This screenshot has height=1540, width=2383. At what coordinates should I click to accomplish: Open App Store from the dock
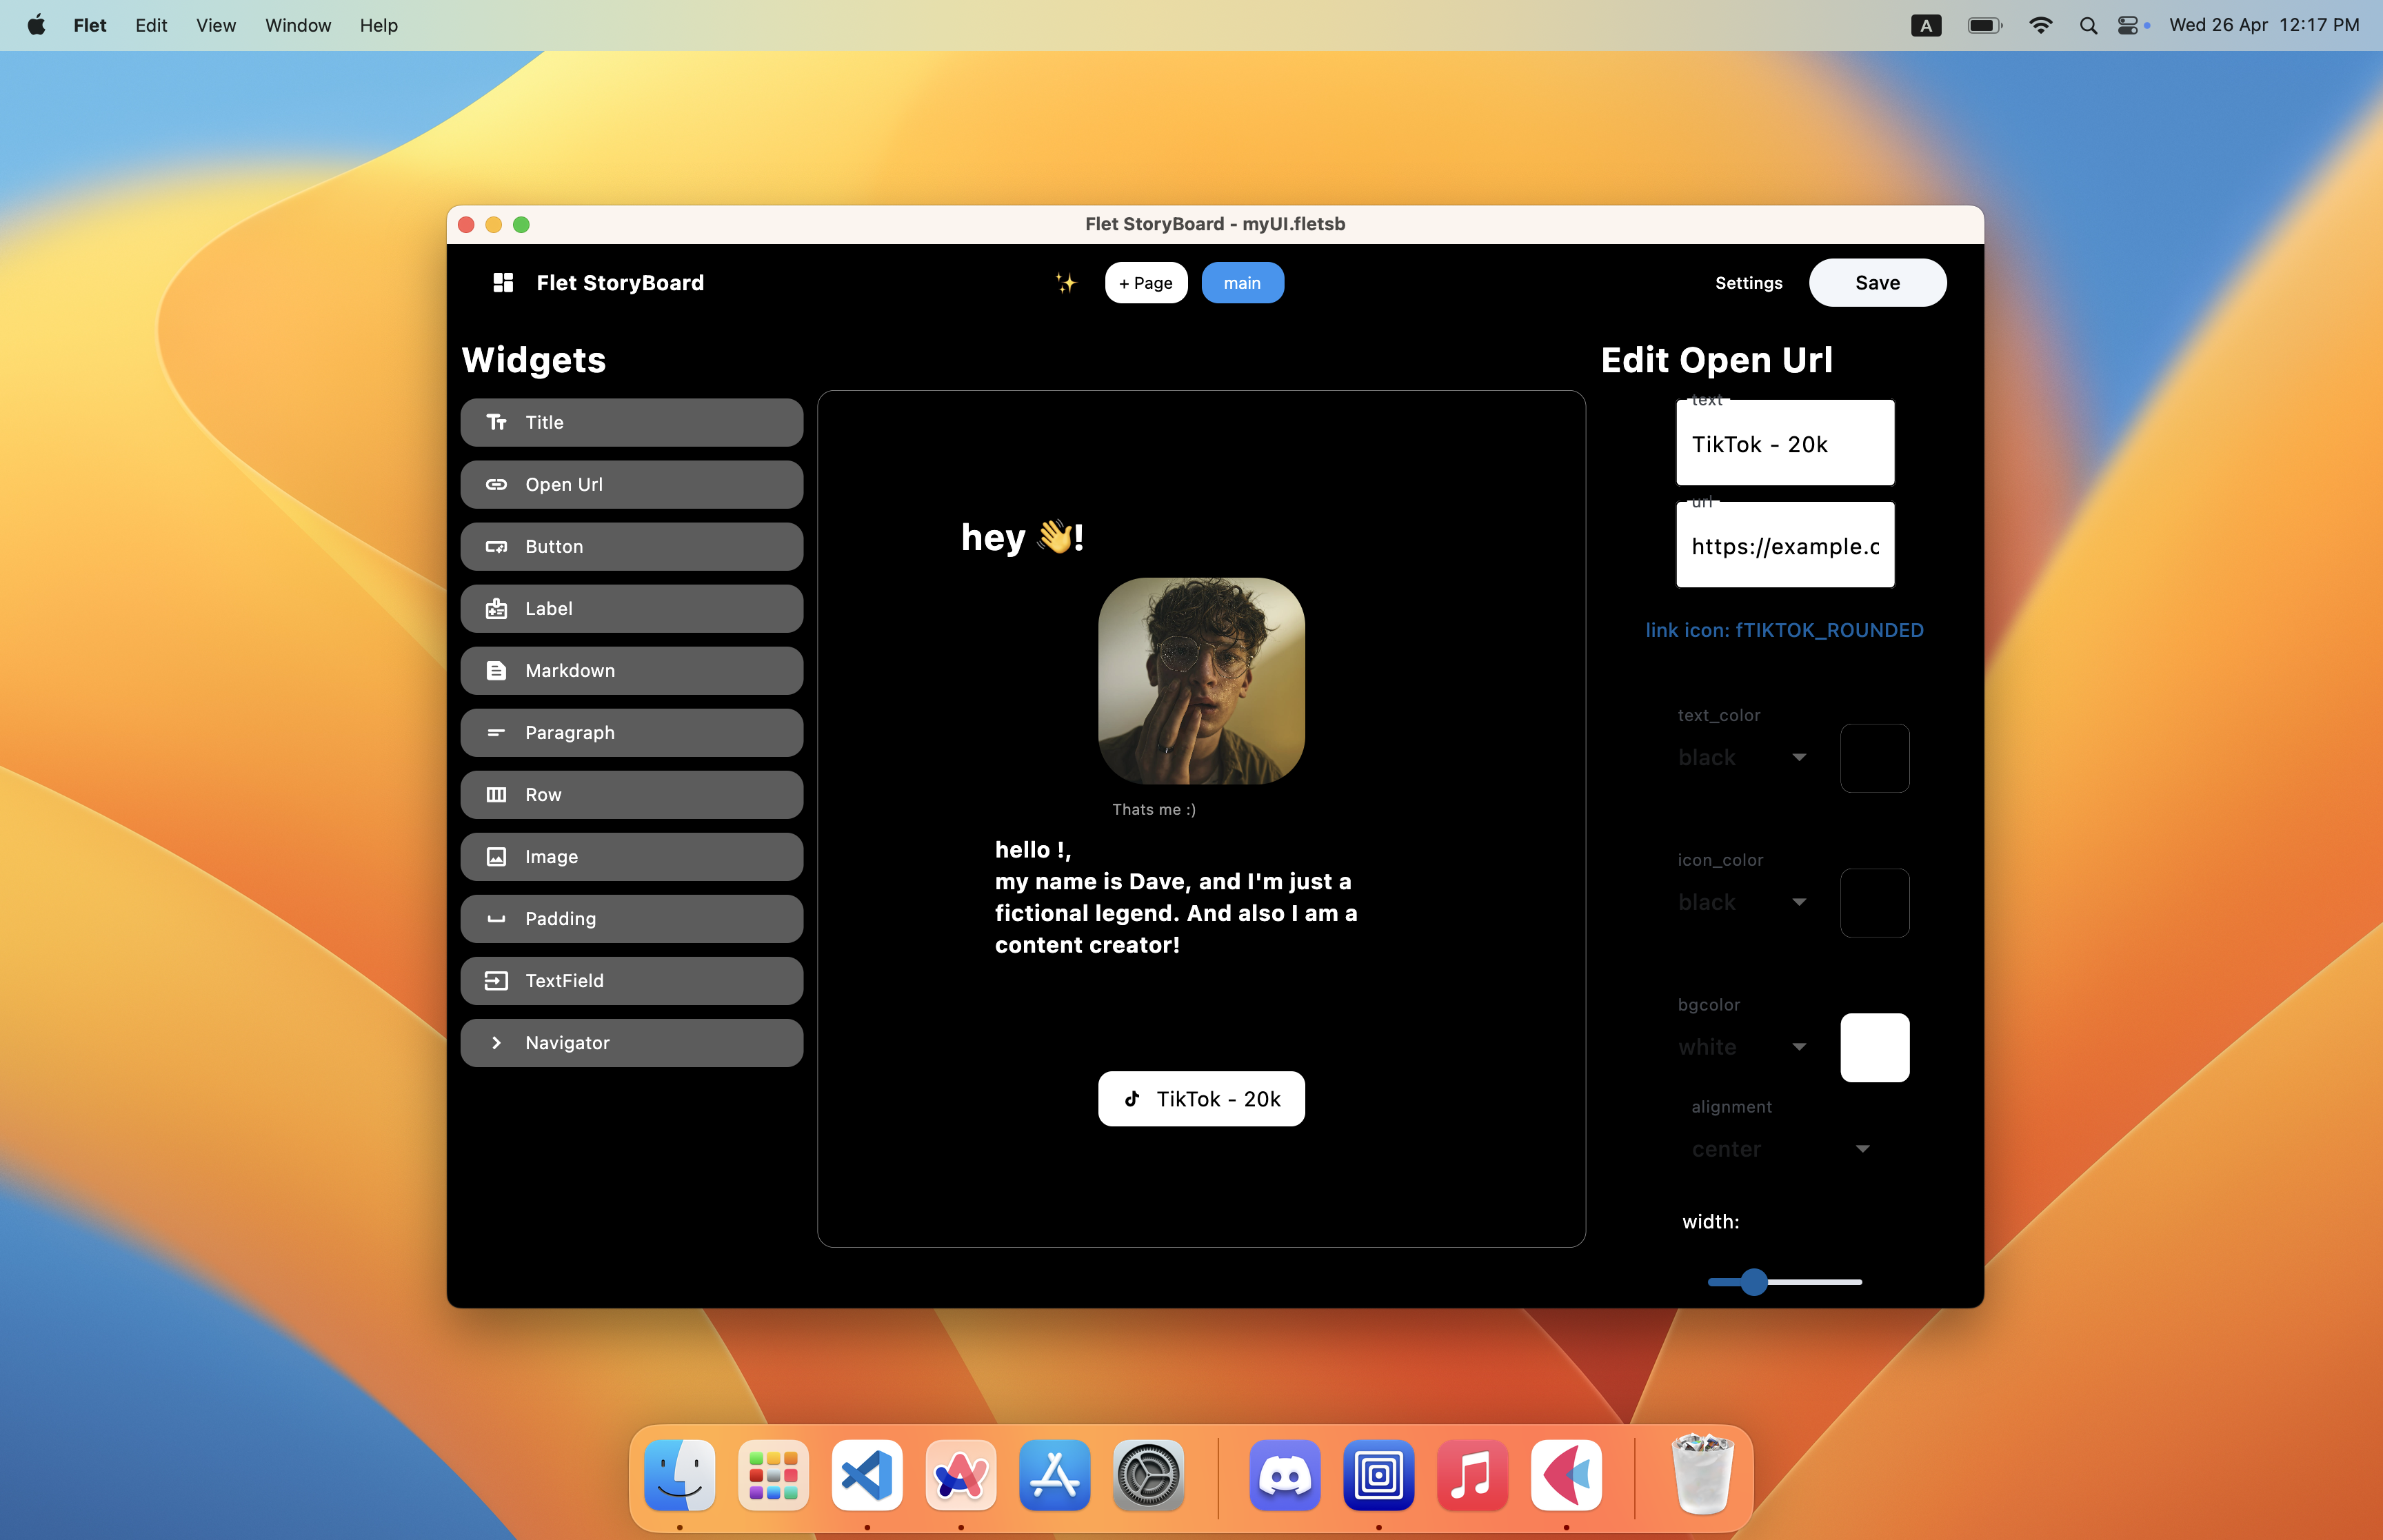click(x=1055, y=1475)
